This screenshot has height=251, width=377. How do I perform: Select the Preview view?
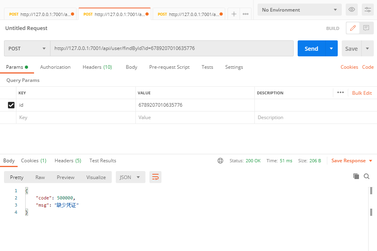(x=65, y=177)
